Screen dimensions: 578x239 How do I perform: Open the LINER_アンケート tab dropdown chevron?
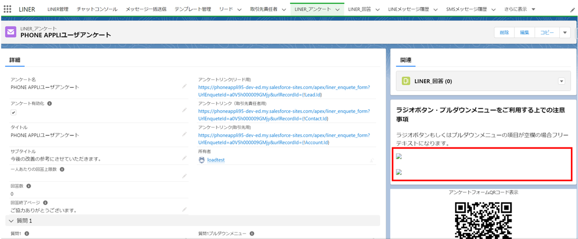pos(337,10)
